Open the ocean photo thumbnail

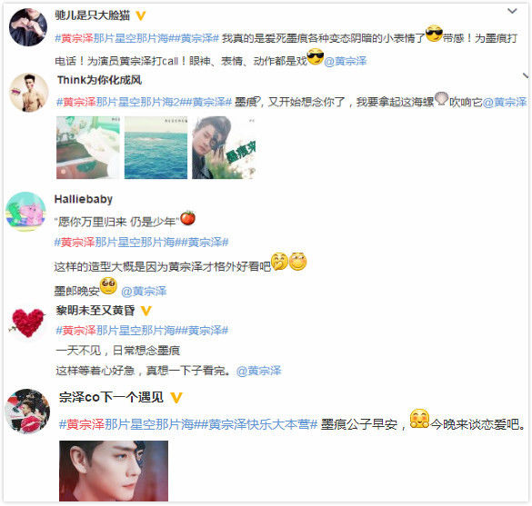coord(156,147)
